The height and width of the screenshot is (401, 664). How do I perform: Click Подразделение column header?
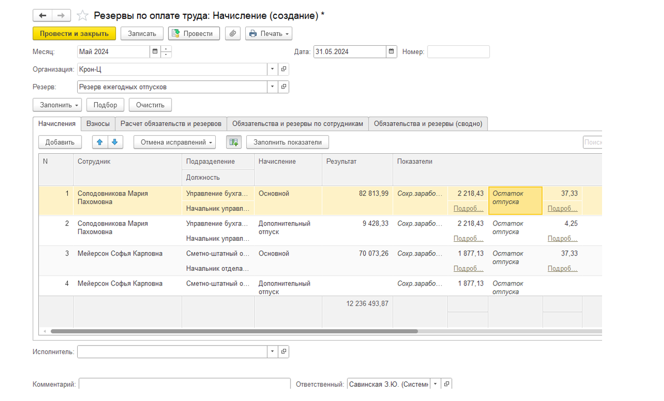(x=218, y=161)
